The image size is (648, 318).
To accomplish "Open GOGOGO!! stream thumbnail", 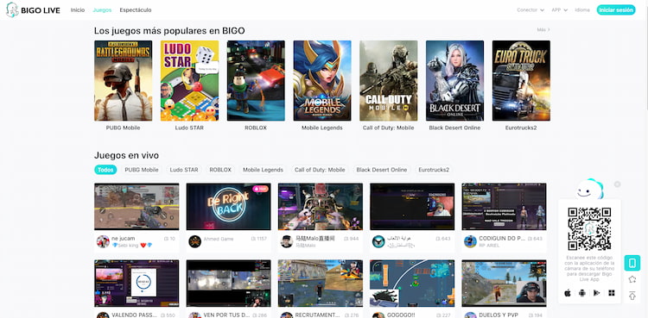I will (412, 284).
